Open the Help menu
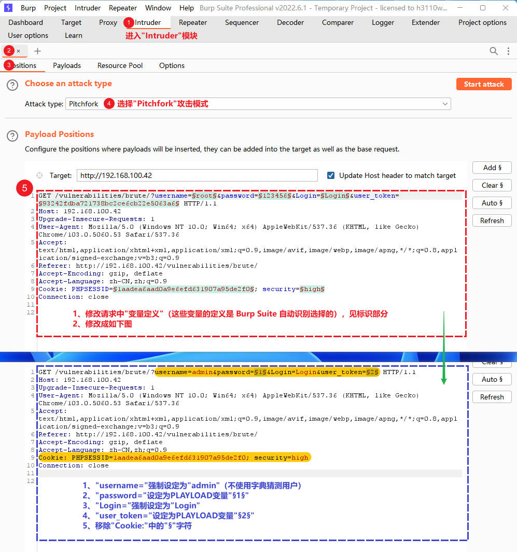This screenshot has height=552, width=517. click(187, 8)
